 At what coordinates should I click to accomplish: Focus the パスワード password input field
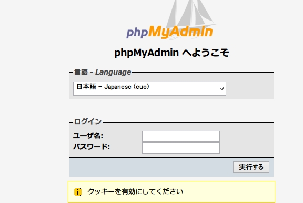pyautogui.click(x=181, y=148)
